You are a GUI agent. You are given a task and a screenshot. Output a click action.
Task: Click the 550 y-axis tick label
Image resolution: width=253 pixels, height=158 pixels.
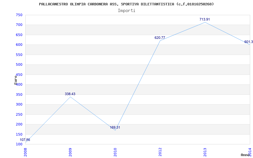tap(19, 55)
